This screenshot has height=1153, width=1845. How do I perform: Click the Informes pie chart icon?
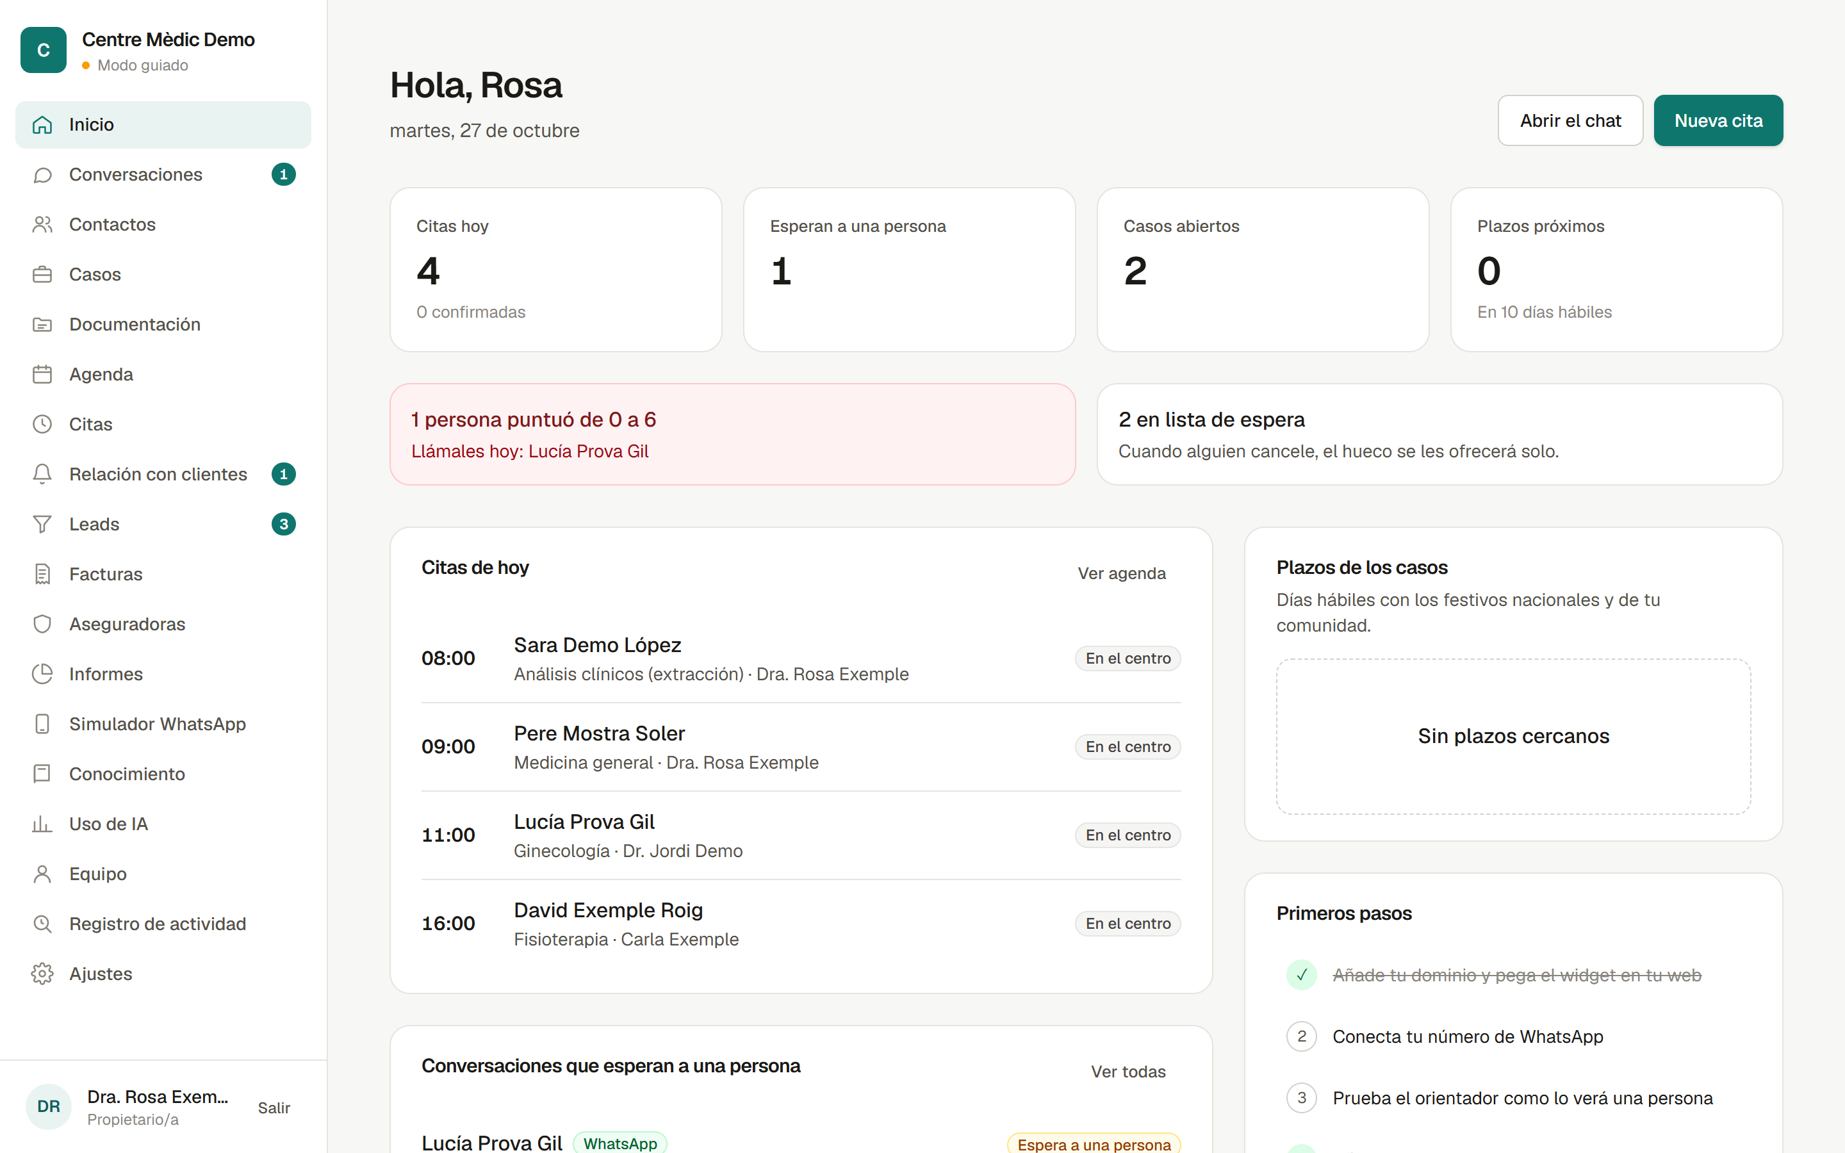(43, 674)
